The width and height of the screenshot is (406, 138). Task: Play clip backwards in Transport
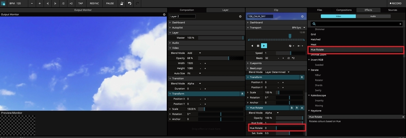pos(252,46)
